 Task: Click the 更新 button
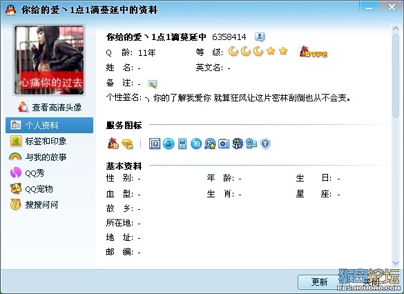tap(320, 282)
